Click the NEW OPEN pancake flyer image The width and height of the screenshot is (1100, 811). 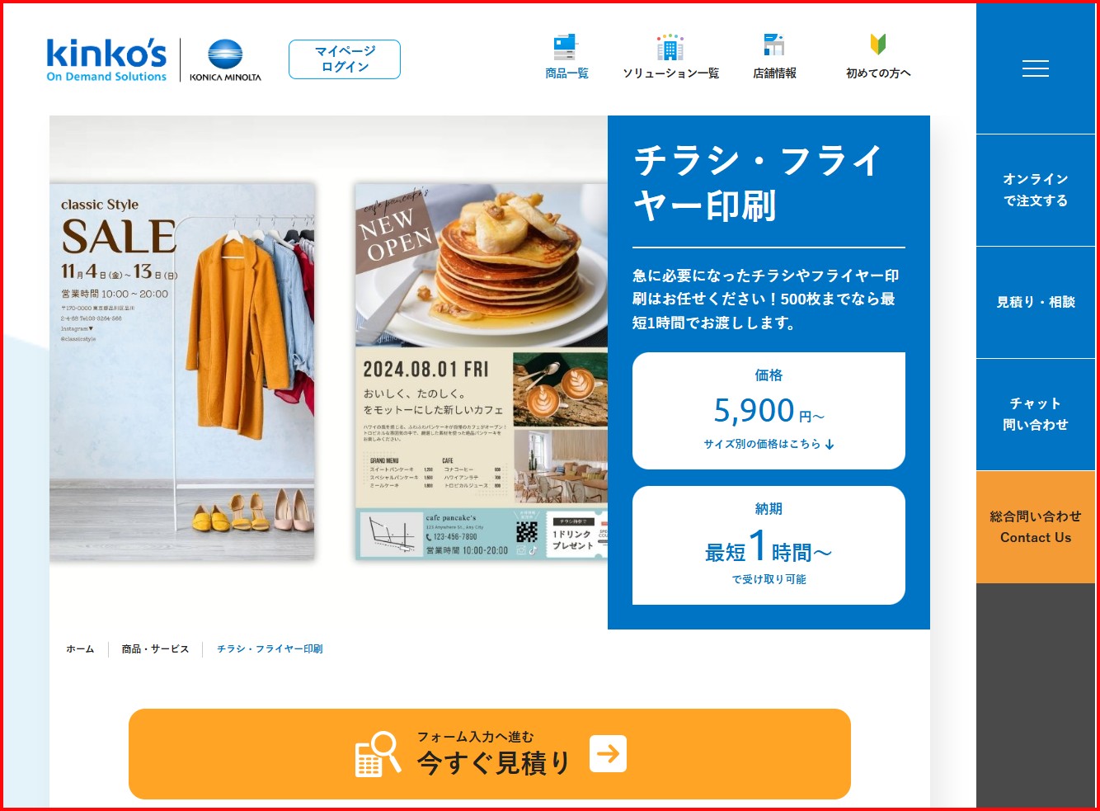coord(482,372)
